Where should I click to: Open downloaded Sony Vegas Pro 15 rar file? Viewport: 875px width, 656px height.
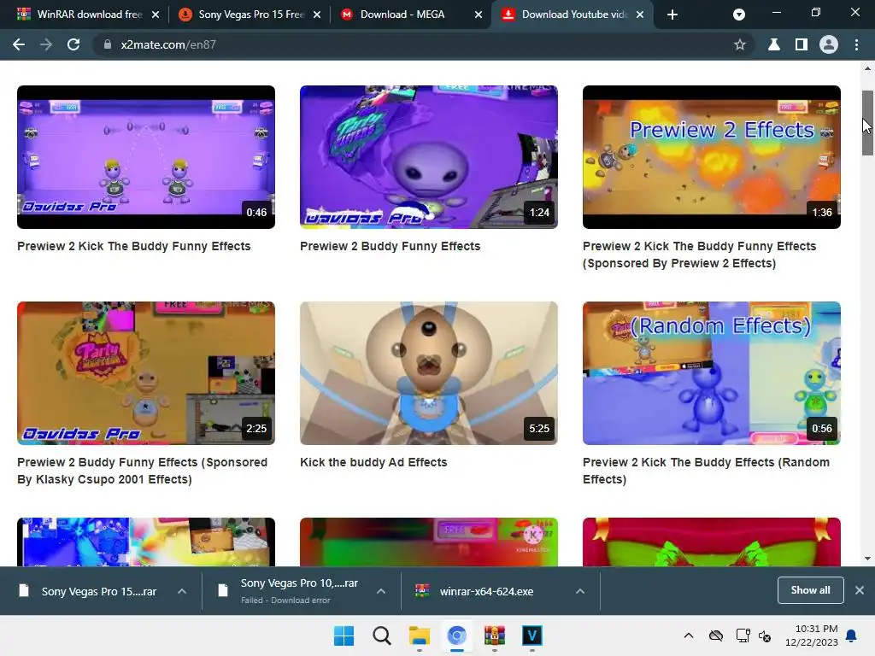click(89, 591)
